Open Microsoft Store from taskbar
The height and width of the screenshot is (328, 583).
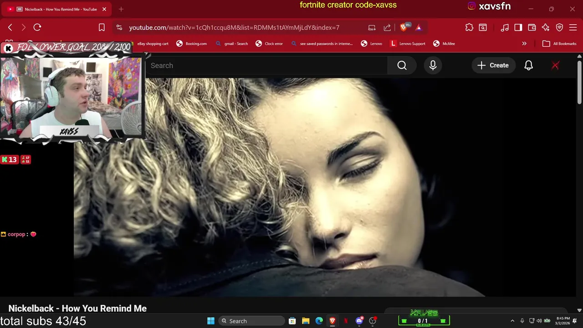point(292,321)
